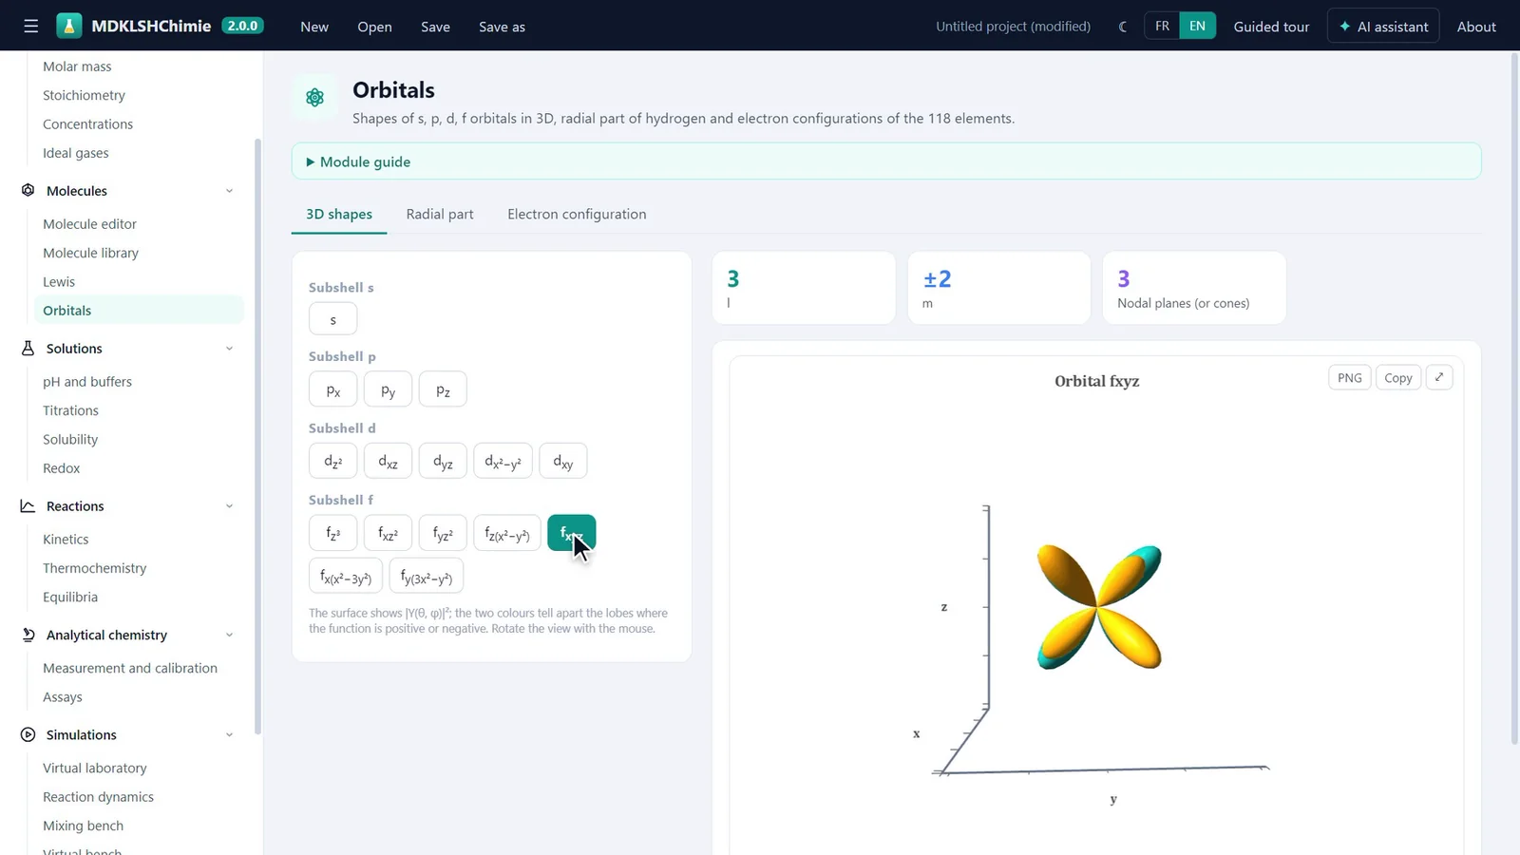Switch to the Radial part tab
This screenshot has height=855, width=1520.
440,214
